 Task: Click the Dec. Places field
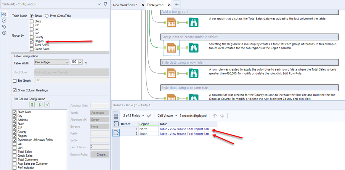coord(100,147)
